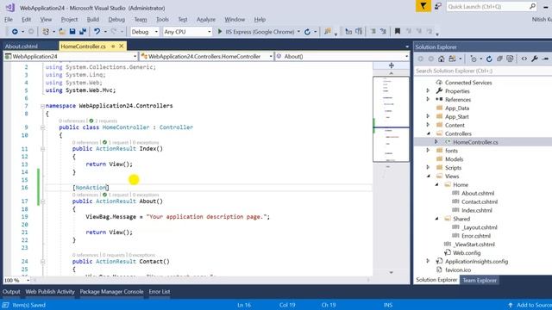Save the current file with the disk icon

(72, 32)
